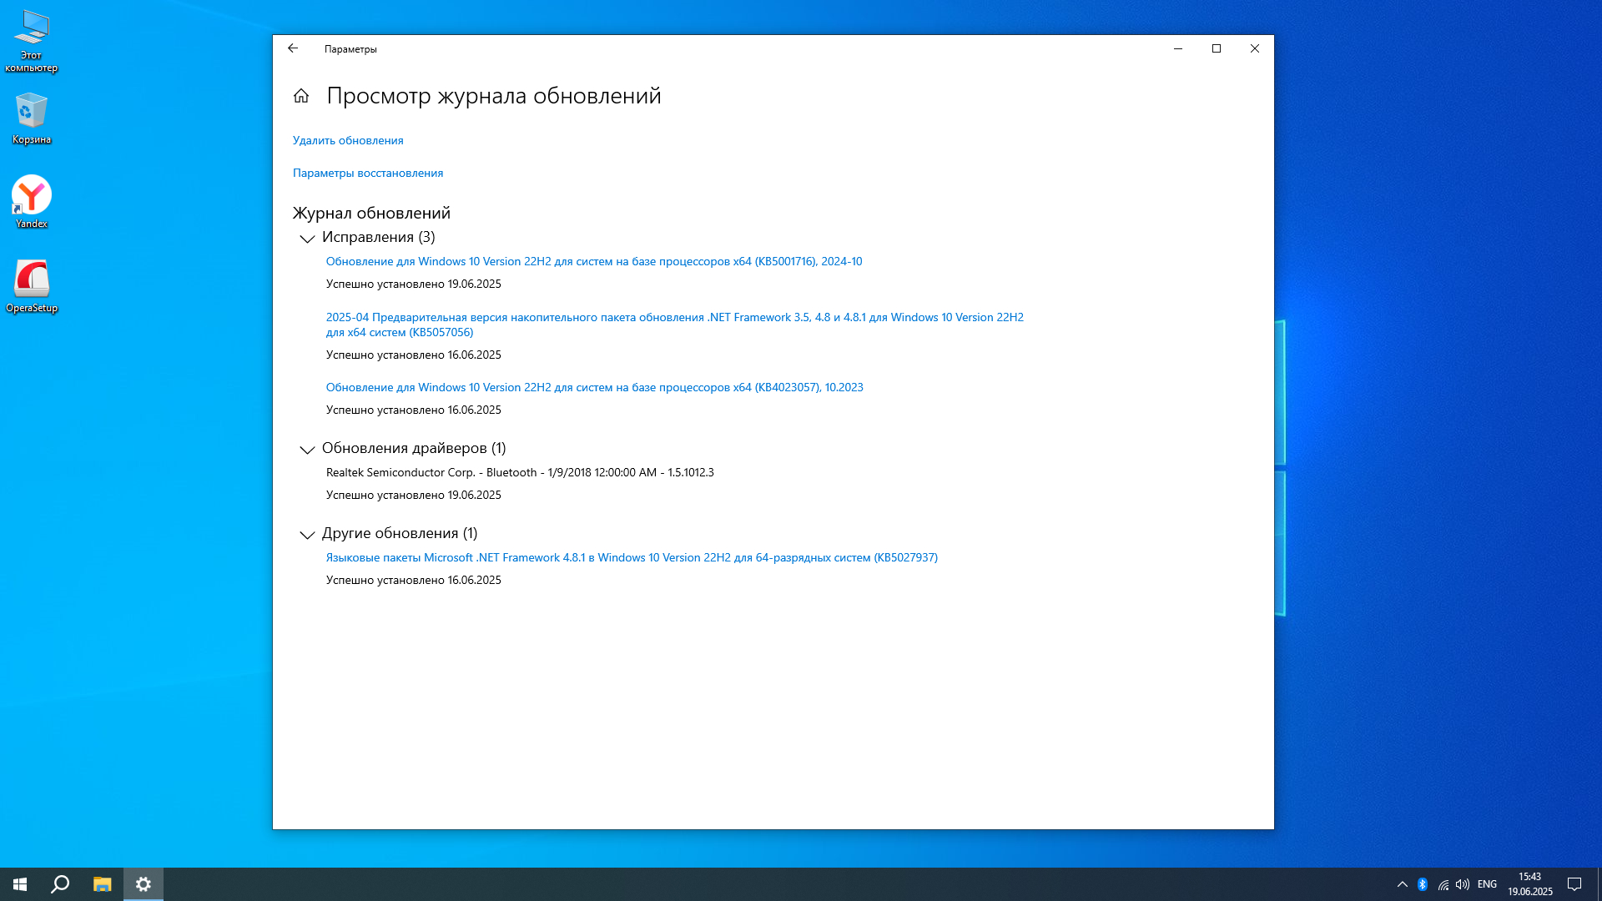Screen dimensions: 1602x901
Task: Collapse Другие обновления (1) section
Action: click(x=307, y=535)
